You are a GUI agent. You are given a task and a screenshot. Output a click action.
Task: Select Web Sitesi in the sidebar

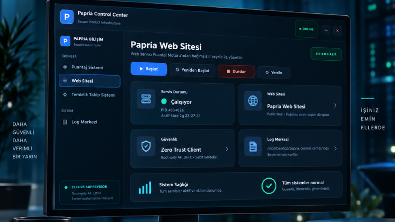pyautogui.click(x=90, y=81)
